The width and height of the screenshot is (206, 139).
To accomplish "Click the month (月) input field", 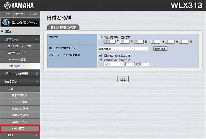I will click(125, 42).
